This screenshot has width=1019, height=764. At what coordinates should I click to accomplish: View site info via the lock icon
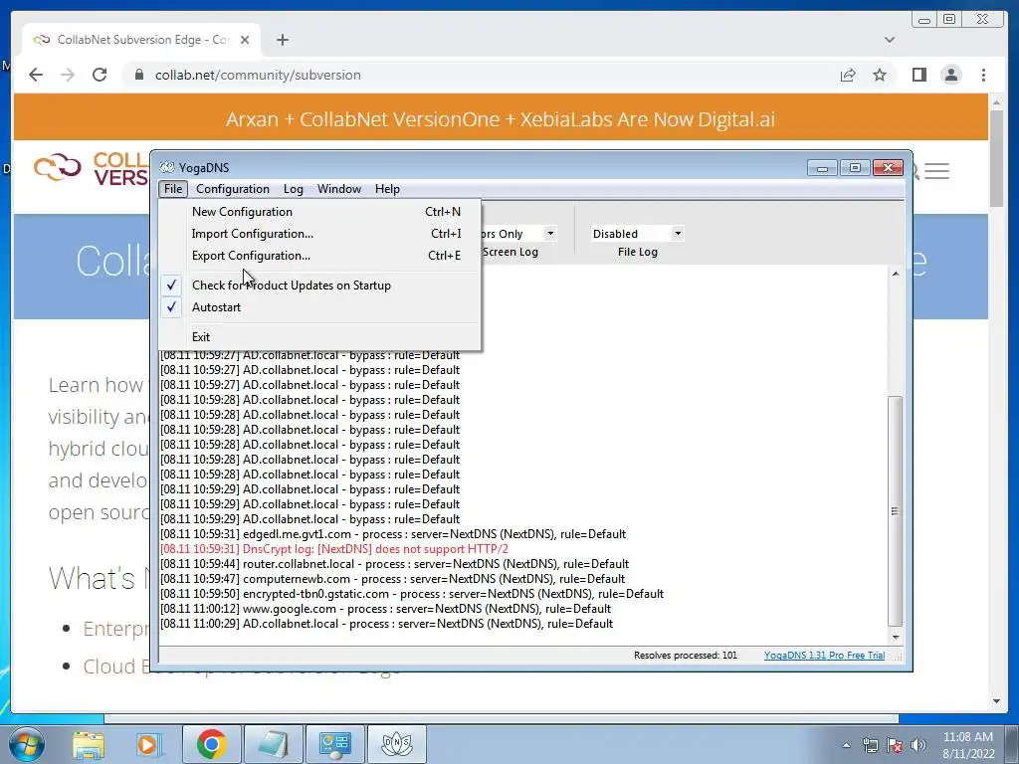click(x=138, y=75)
